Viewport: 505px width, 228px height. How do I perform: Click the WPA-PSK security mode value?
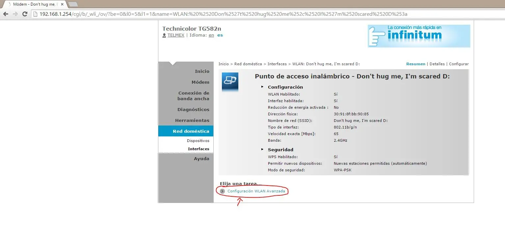point(343,170)
